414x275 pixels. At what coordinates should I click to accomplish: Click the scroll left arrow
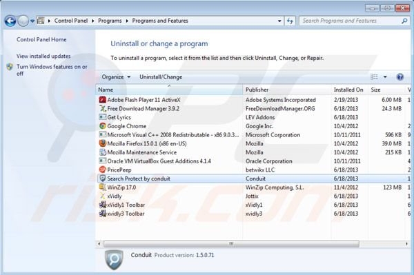pyautogui.click(x=99, y=244)
